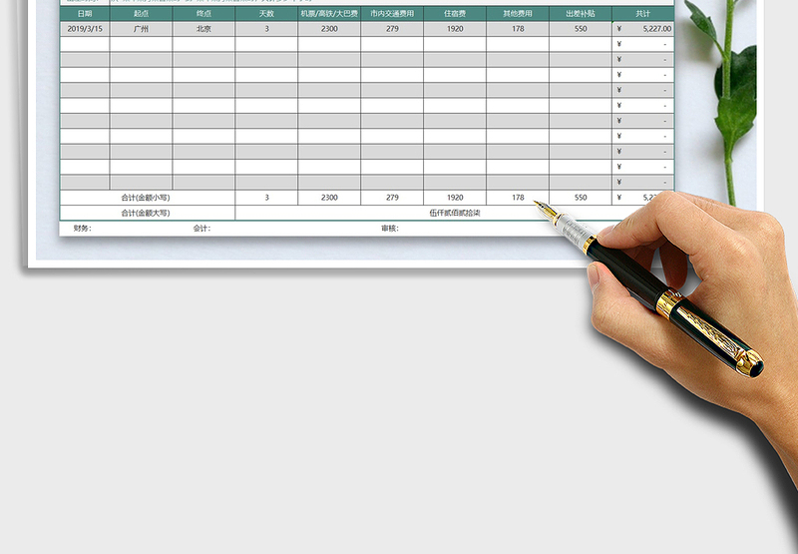Image resolution: width=798 pixels, height=554 pixels.
Task: Click the 北京 destination cell
Action: coord(203,29)
